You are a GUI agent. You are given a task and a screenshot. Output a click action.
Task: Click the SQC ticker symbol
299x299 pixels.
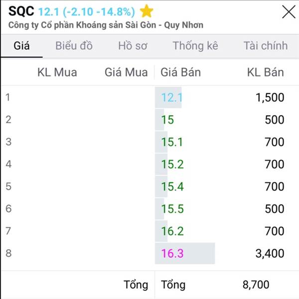tap(21, 11)
